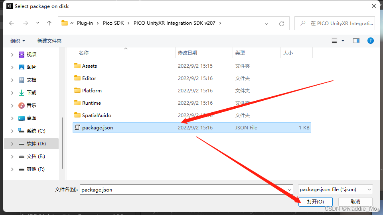Expand the 图片 tree node
383x215 pixels.
click(x=12, y=67)
